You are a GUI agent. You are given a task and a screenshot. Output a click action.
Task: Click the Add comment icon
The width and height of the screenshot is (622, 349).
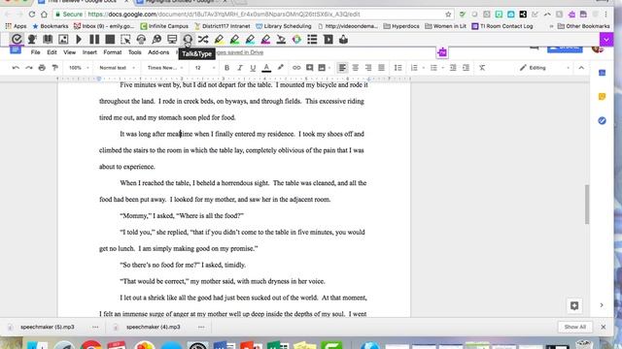(x=309, y=68)
